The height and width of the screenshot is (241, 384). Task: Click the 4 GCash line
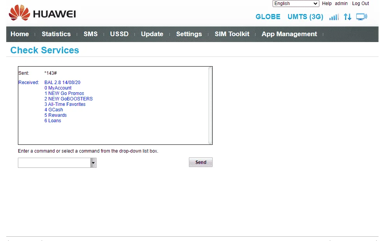click(54, 110)
